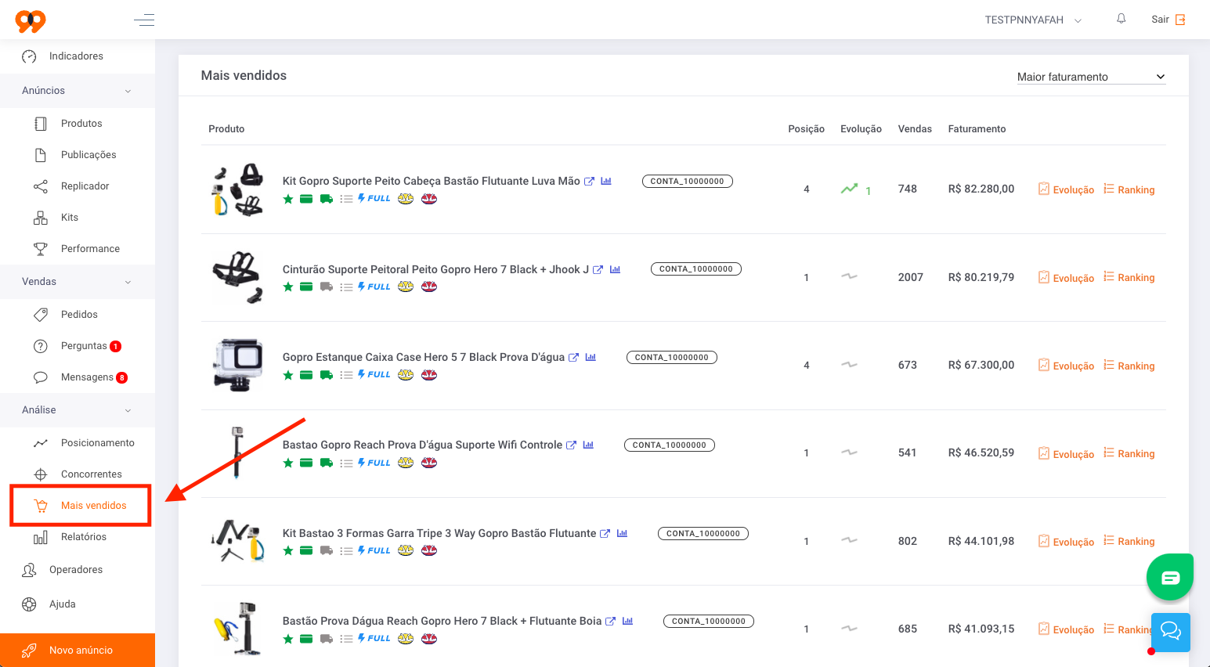Screen dimensions: 1210x667
Task: Open chart icon for Kit Gopro Suporte Peito
Action: point(606,181)
